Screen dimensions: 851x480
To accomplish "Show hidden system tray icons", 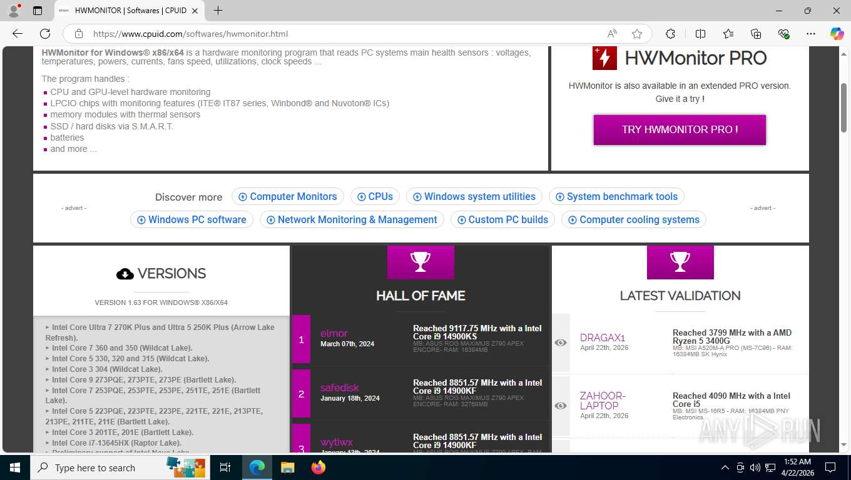I will pos(725,467).
